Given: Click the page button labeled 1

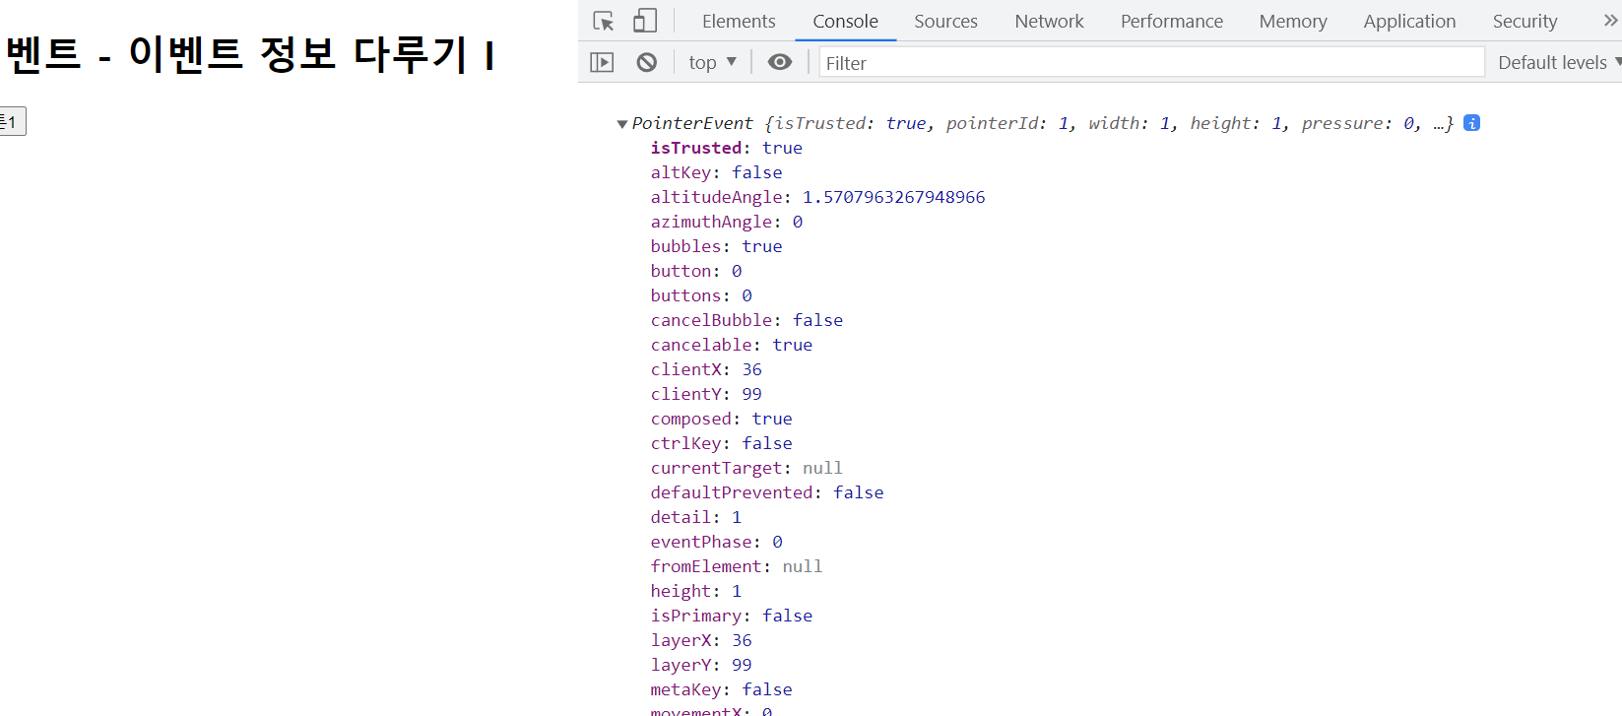Looking at the screenshot, I should click(x=12, y=121).
